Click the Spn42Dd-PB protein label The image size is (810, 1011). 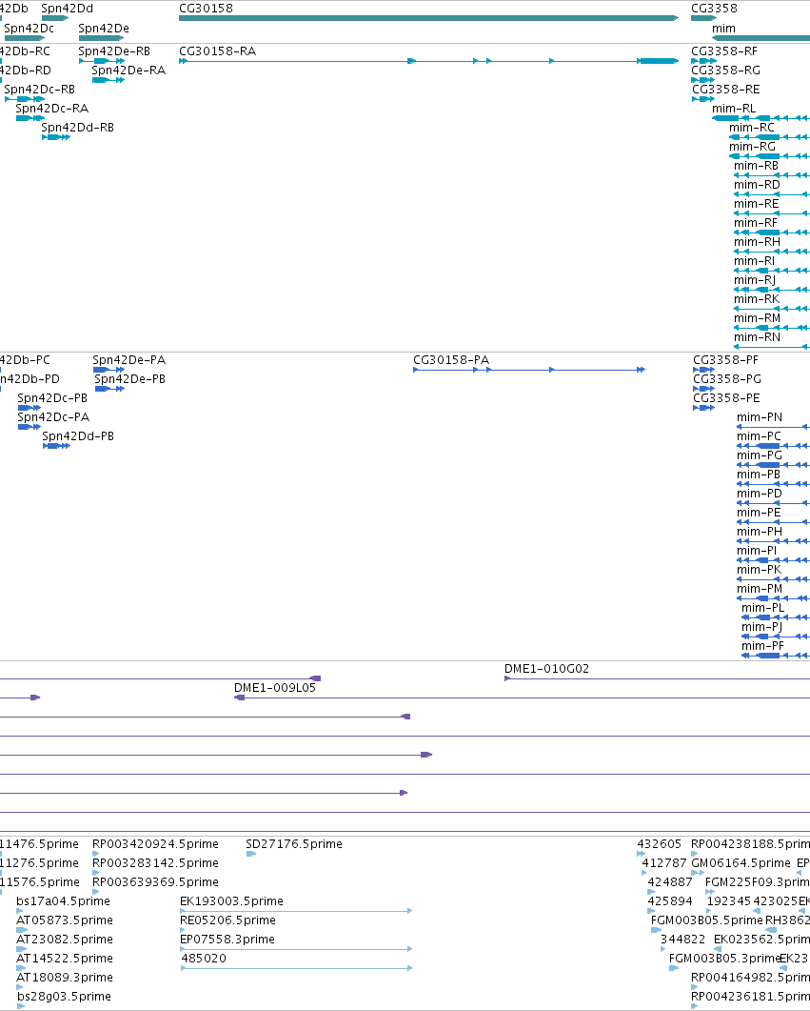(x=78, y=435)
